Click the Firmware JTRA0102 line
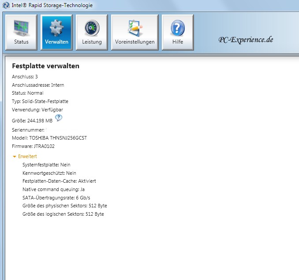 [x=33, y=146]
